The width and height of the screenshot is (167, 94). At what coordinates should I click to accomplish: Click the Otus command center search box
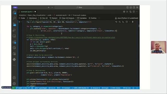click(79, 7)
